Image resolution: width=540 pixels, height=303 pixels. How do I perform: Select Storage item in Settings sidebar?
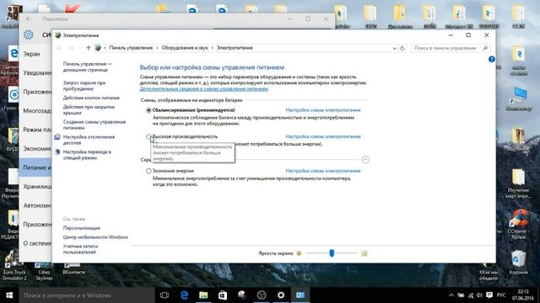[x=35, y=187]
